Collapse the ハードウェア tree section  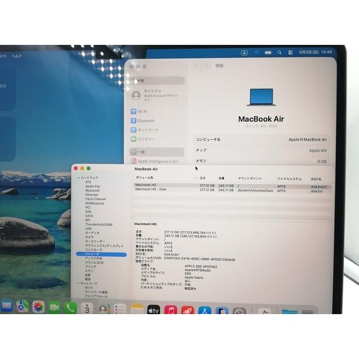79,178
